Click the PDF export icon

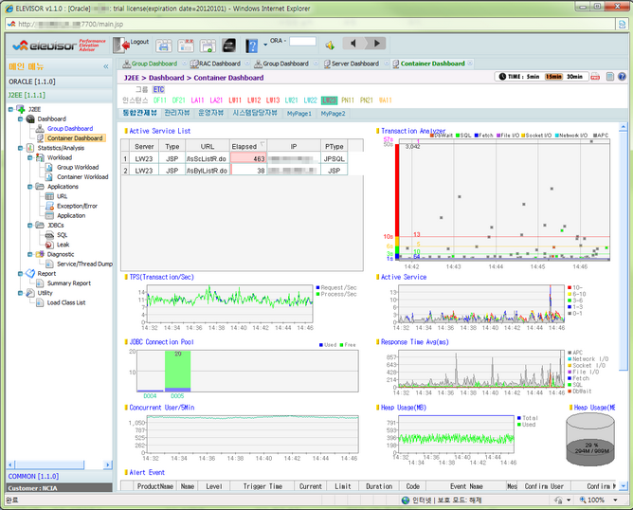click(x=595, y=77)
